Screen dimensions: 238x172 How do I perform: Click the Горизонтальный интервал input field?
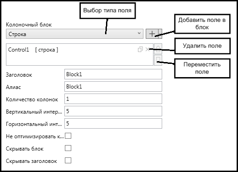point(113,124)
